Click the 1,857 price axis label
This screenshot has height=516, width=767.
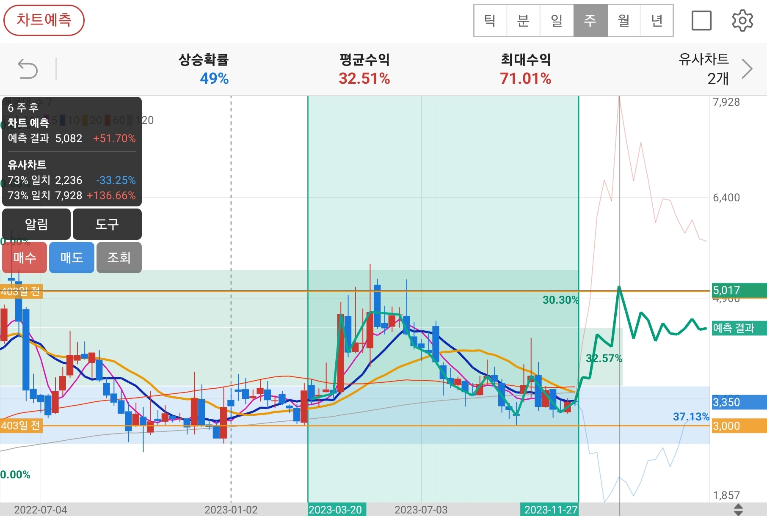pos(726,495)
